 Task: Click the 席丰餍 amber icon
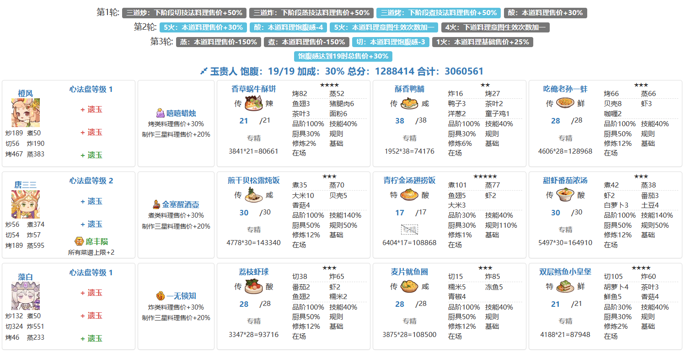pyautogui.click(x=79, y=241)
